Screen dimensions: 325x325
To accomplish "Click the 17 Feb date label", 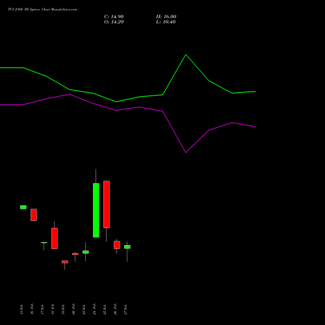I will [x=42, y=309].
